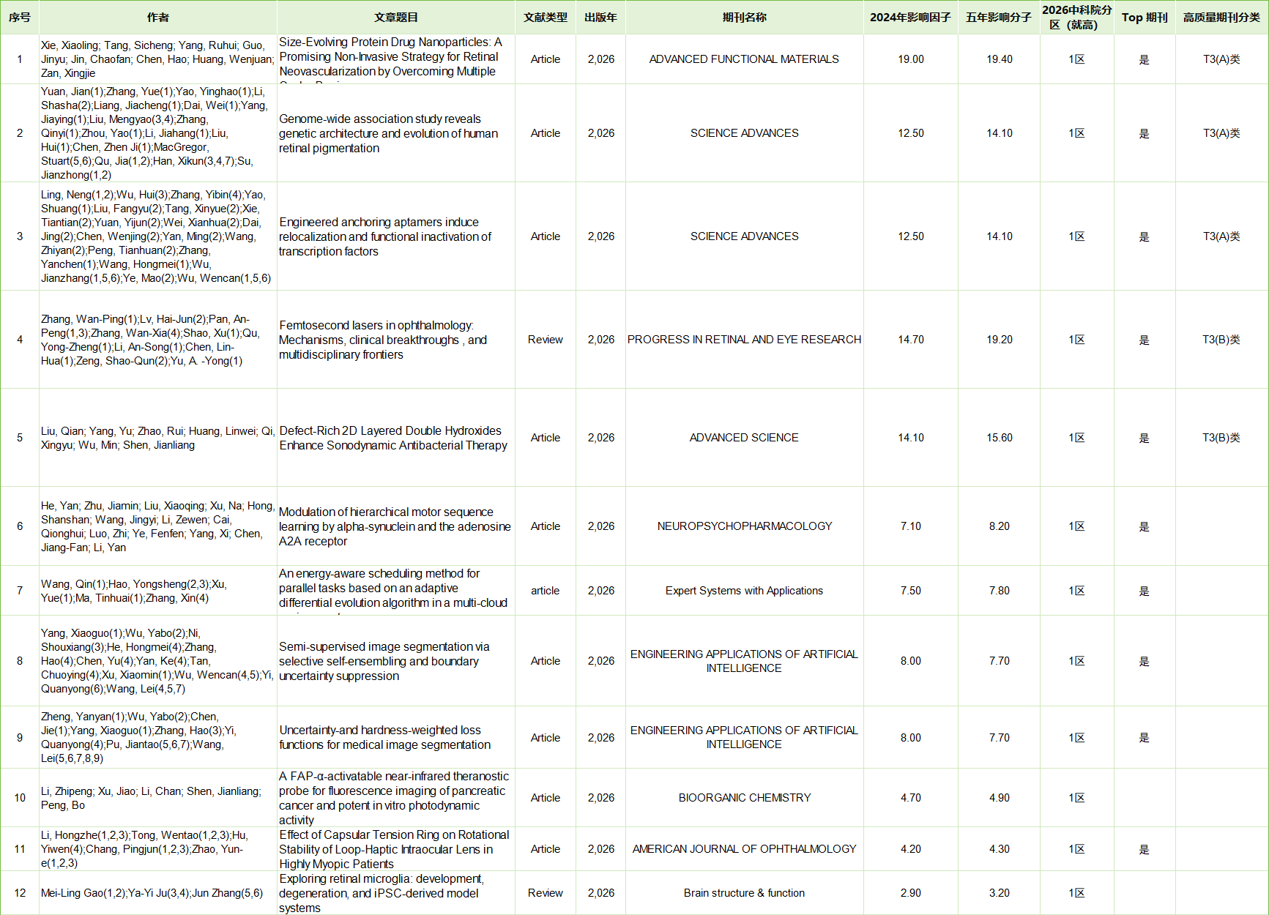Click the impact factor value 19.00
This screenshot has height=915, width=1269.
[x=910, y=59]
